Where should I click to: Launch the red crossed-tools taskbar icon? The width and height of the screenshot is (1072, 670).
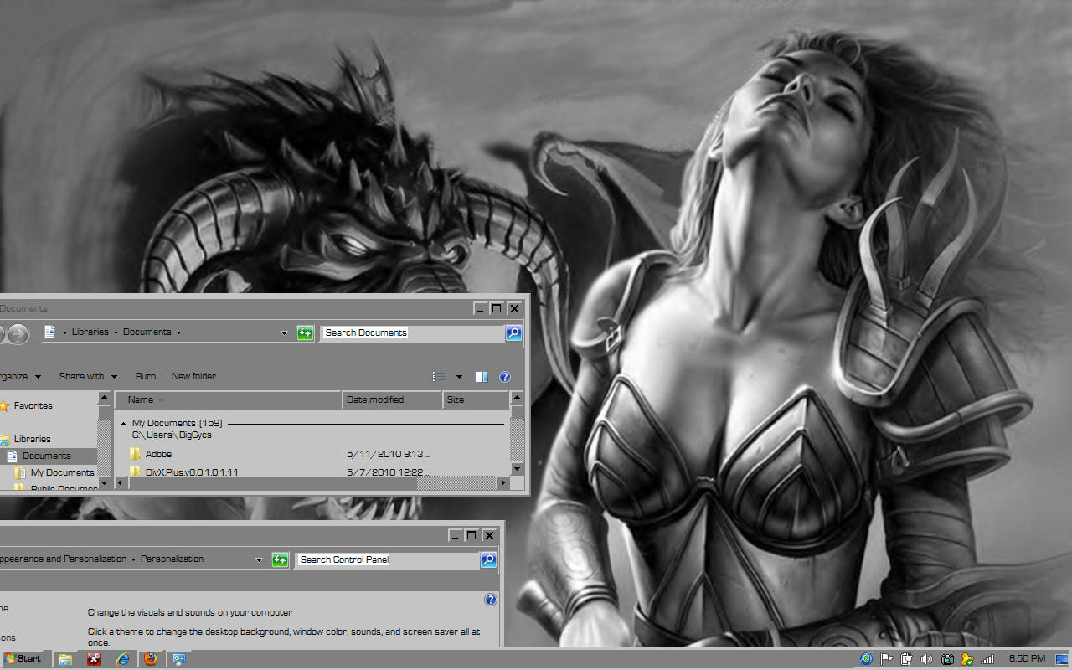tap(94, 659)
